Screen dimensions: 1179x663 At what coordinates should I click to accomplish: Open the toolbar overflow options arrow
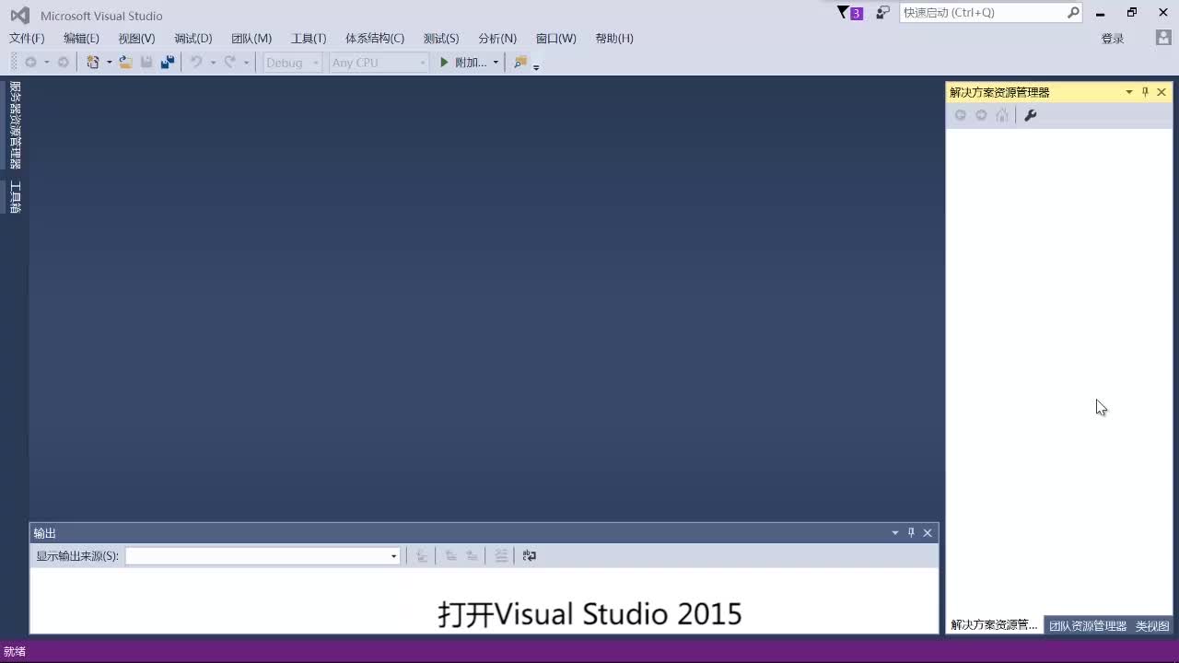pyautogui.click(x=536, y=66)
